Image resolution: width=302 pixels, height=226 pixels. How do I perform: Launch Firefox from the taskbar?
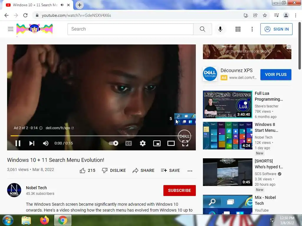[x=44, y=220]
